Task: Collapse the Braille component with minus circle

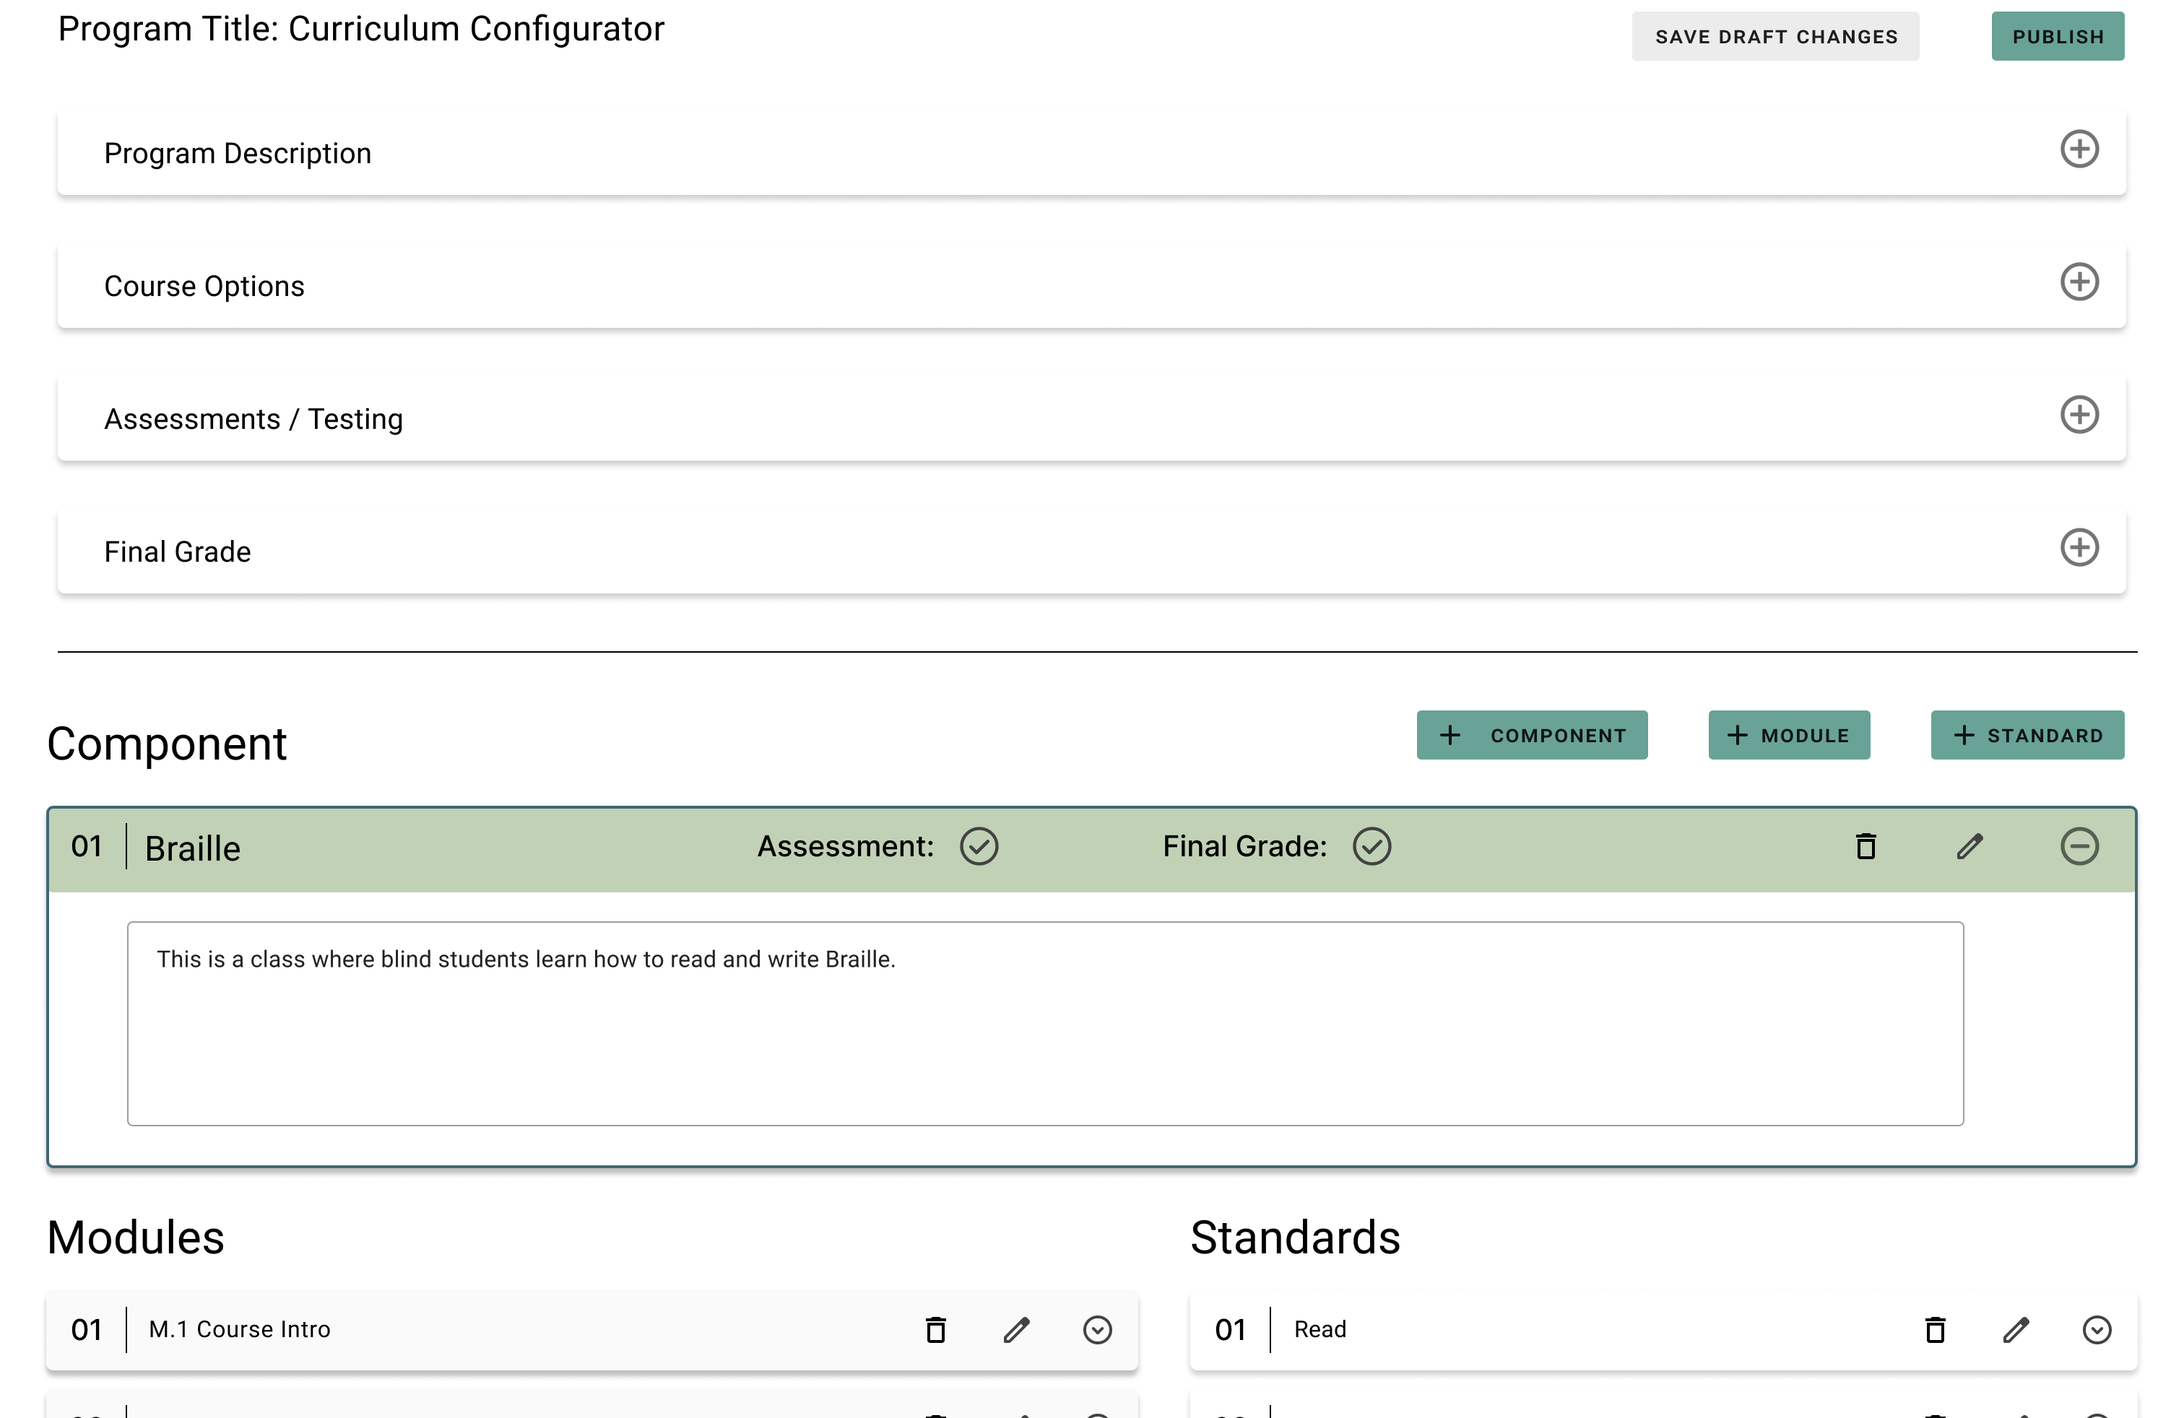Action: (x=2079, y=845)
